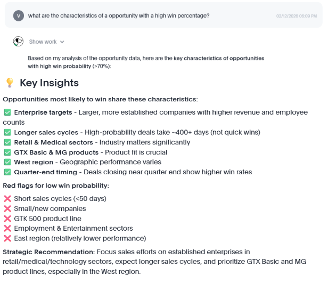
Task: Click the red X beside Employment & Entertainment sectors
Action: click(7, 228)
